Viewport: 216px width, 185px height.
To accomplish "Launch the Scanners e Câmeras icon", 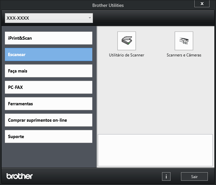I will 184,41.
